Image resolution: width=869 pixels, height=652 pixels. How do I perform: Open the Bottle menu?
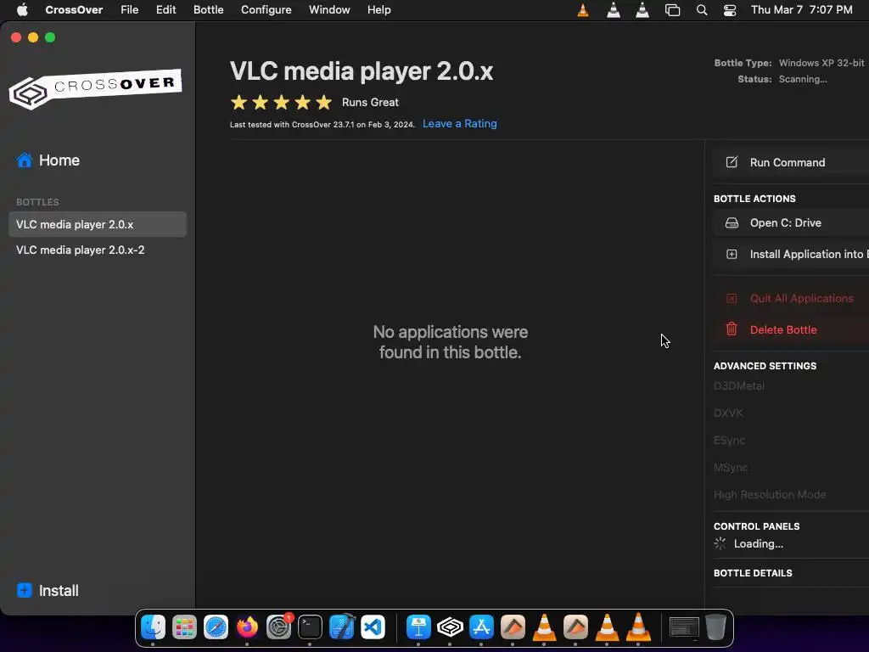209,10
